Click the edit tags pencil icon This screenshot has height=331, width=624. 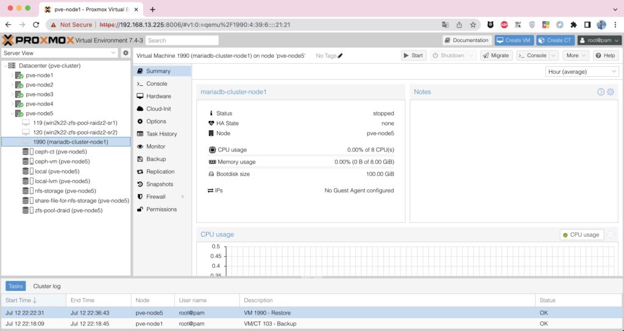pos(340,55)
